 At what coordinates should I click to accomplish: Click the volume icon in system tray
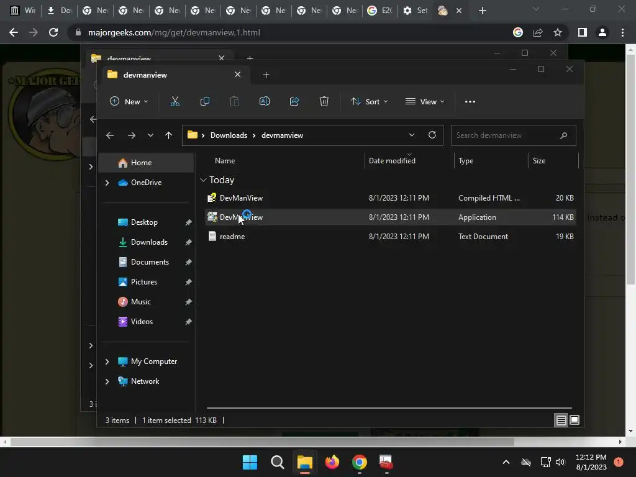pyautogui.click(x=560, y=462)
